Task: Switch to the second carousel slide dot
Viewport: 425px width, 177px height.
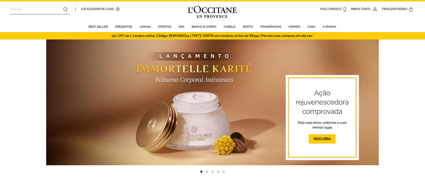Action: point(207,172)
